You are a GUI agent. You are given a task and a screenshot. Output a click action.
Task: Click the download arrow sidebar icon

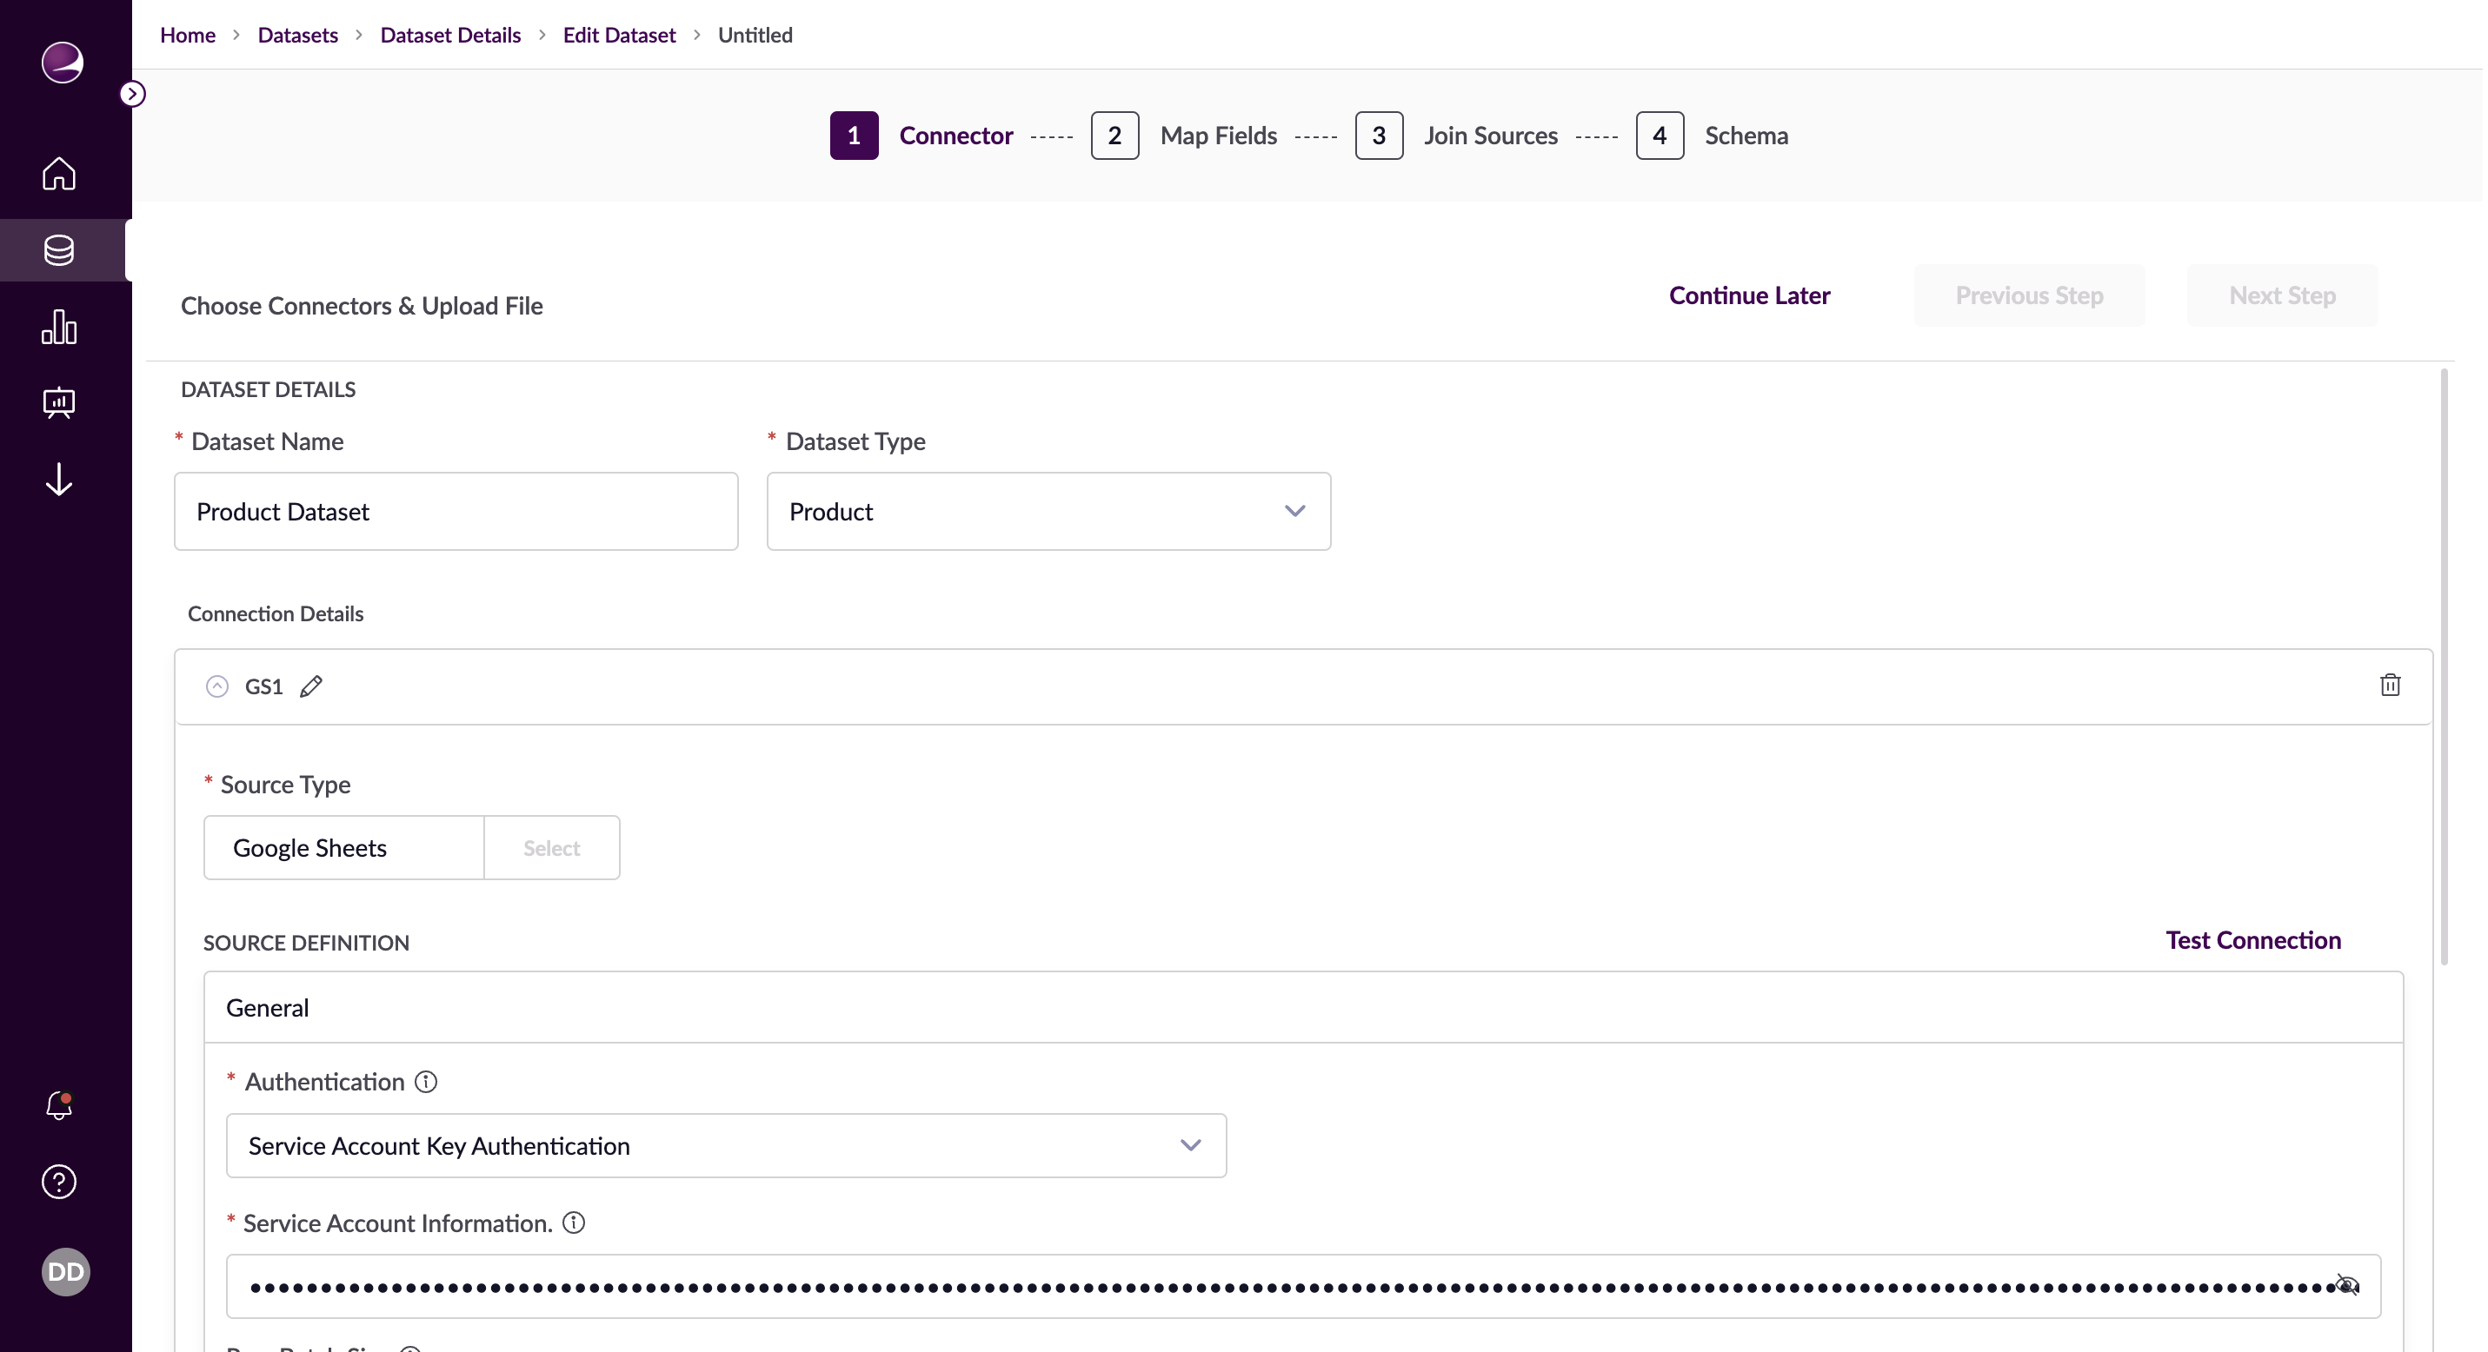point(59,480)
